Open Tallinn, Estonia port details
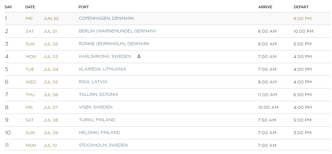 (x=98, y=94)
